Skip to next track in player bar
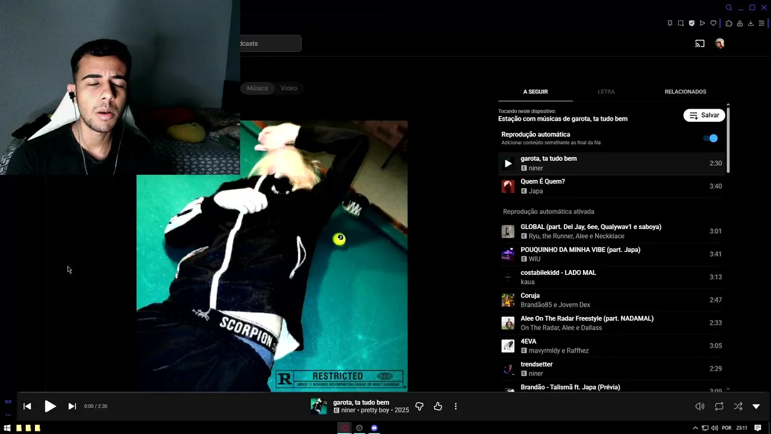 (72, 406)
